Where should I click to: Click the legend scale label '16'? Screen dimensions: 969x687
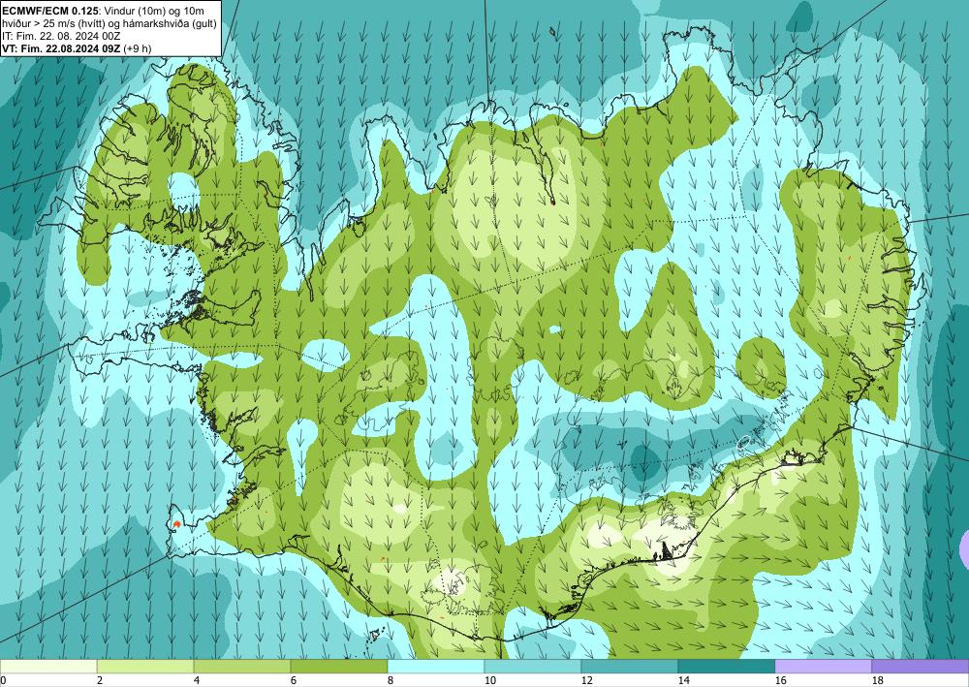point(780,680)
